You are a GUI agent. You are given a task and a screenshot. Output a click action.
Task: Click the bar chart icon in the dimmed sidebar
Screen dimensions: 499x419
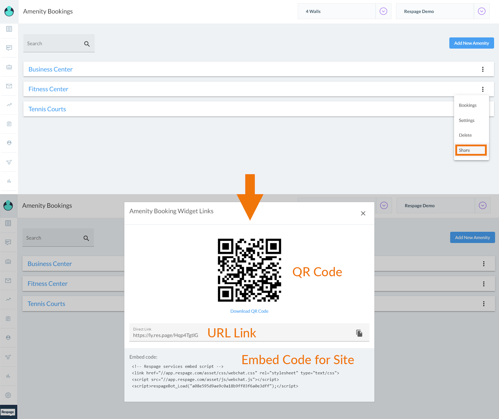tap(8, 376)
